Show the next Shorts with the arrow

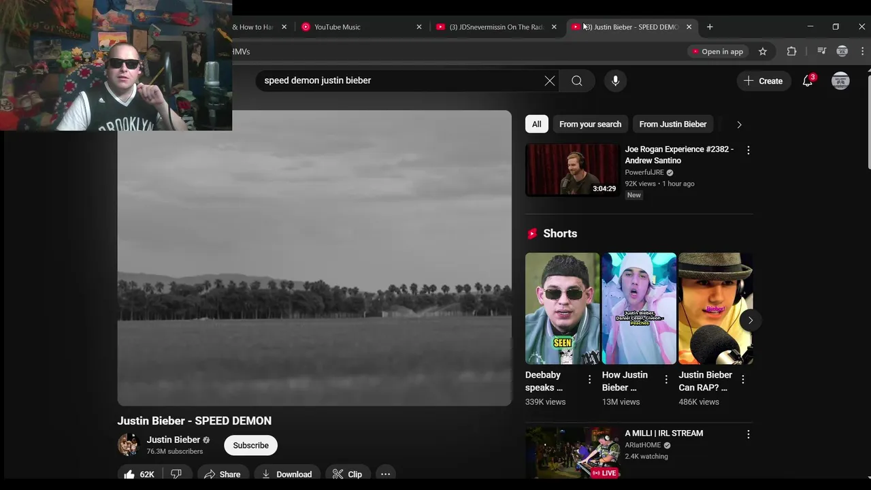click(x=751, y=321)
